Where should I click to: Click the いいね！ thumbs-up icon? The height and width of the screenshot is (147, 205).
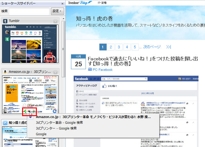tap(104, 86)
